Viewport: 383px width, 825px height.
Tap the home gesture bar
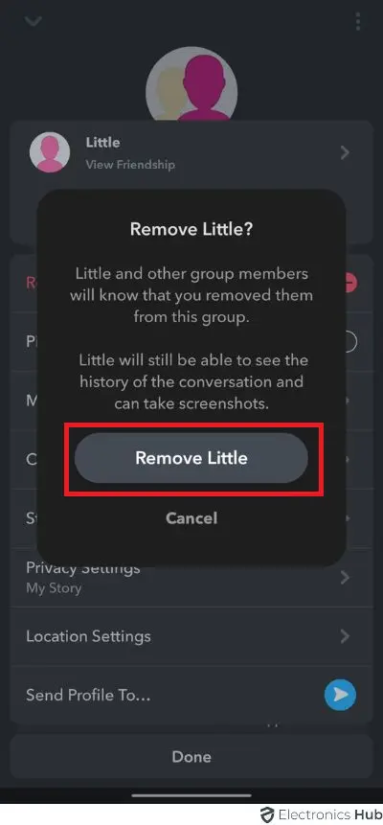click(x=191, y=795)
